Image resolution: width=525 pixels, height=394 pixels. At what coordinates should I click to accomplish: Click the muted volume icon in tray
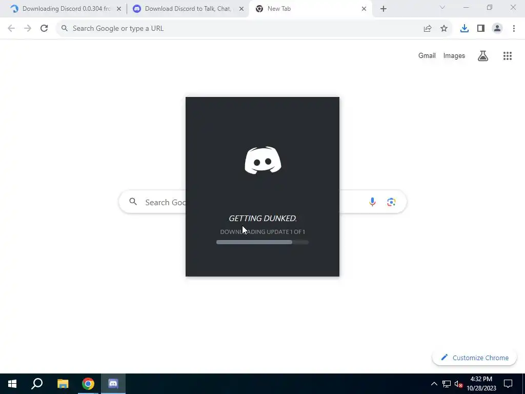coord(458,384)
